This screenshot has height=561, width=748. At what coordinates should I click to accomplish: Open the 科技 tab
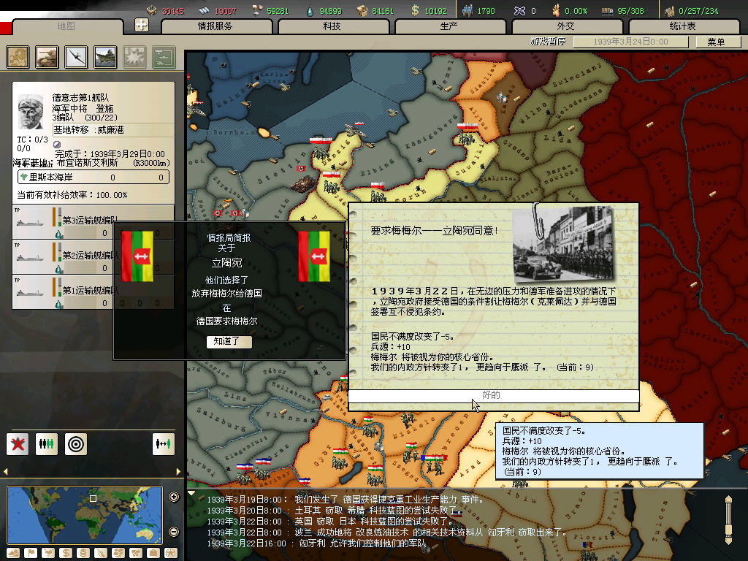(x=332, y=26)
